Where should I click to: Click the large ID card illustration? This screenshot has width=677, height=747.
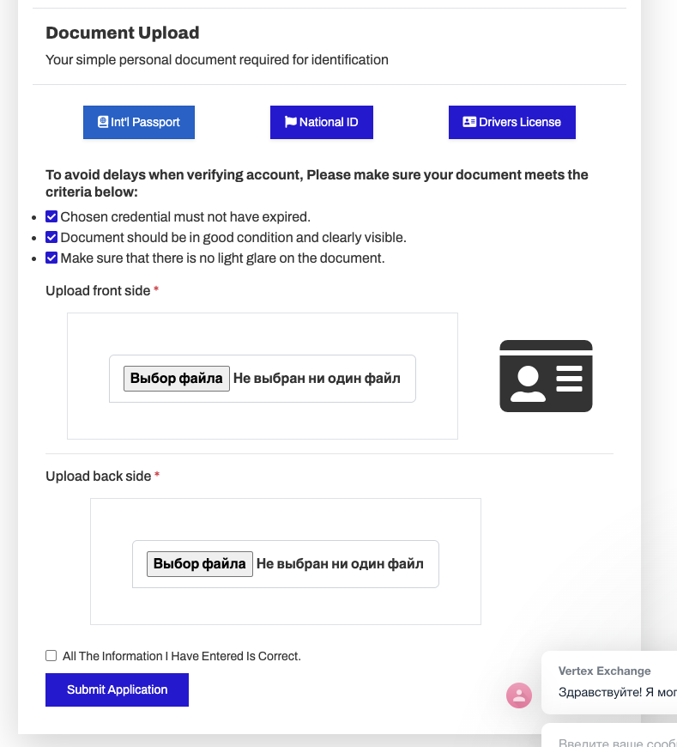pos(546,376)
